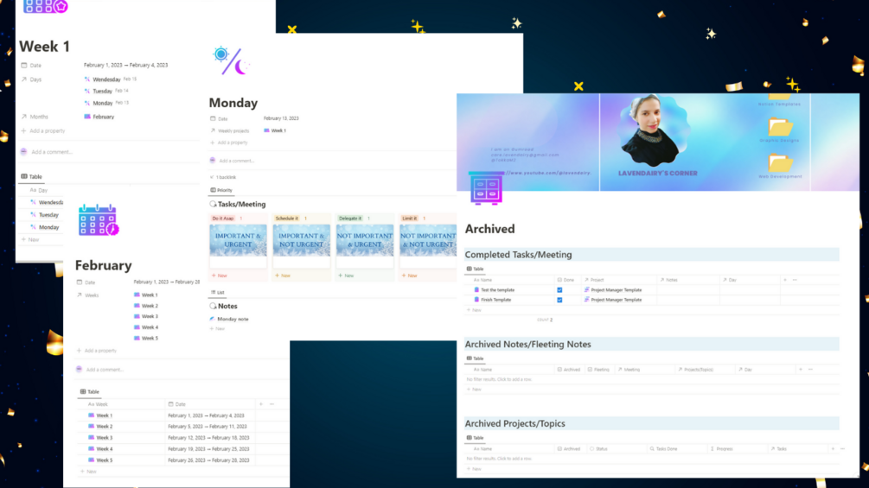
Task: Select the Priority view tab on Monday page
Action: tap(221, 190)
